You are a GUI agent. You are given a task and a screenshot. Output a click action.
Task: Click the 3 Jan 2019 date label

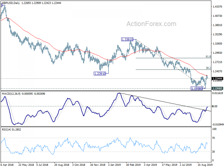[x=115, y=165]
